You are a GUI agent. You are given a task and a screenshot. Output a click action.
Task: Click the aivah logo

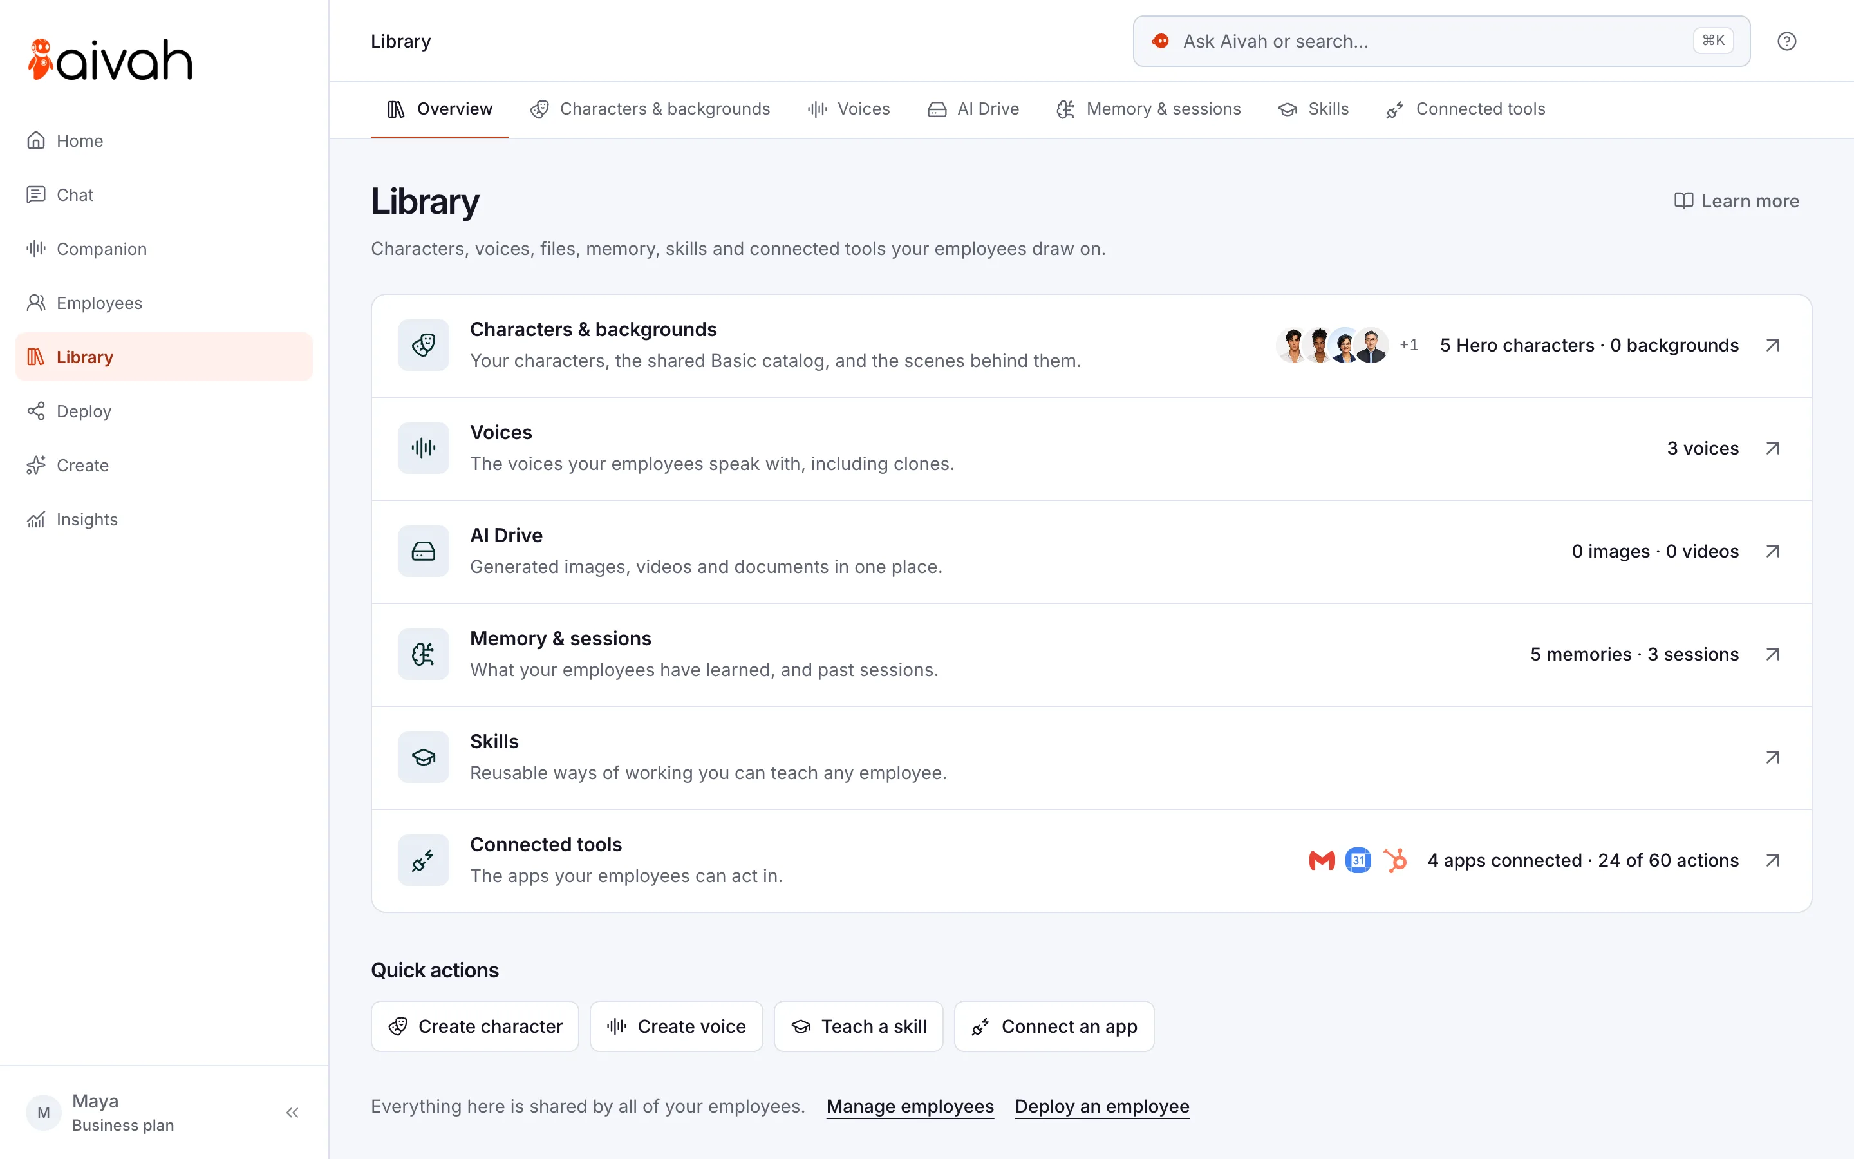point(109,60)
